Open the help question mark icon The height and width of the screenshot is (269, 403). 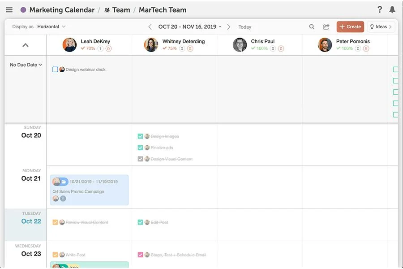pos(380,9)
